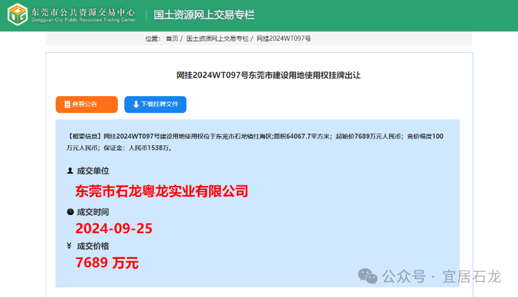Viewport: 518px width, 297px height.
Task: Click the deal date 2024-09-25
Action: point(114,228)
